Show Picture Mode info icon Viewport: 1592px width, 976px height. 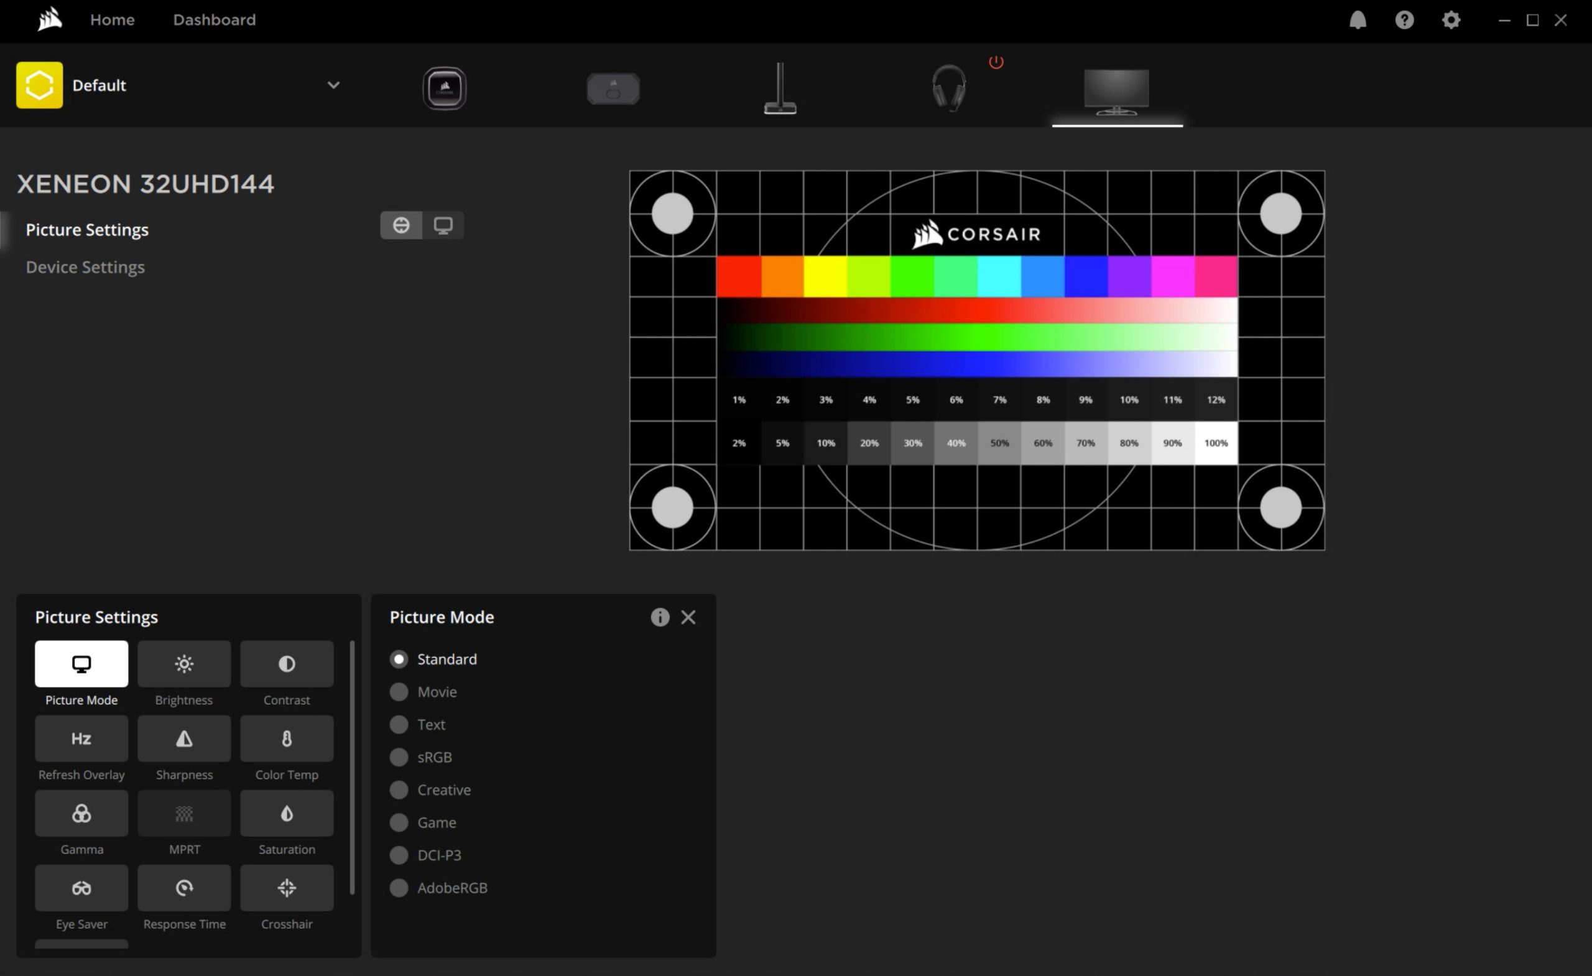pos(660,617)
